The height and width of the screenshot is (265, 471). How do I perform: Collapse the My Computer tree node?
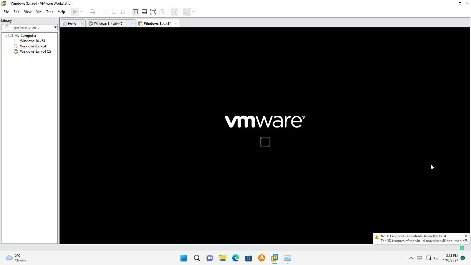tap(5, 36)
